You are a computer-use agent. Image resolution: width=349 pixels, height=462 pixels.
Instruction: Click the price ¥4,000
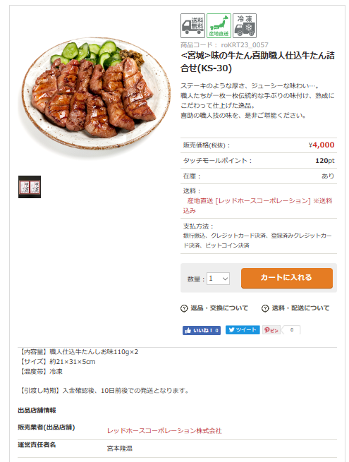[x=322, y=145]
